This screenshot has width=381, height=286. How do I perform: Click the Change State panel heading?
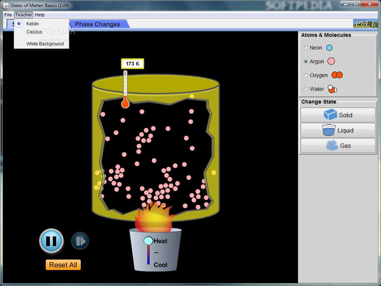(318, 102)
